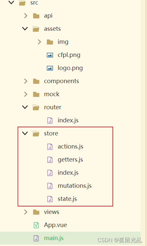This screenshot has height=246, width=147.
Task: Collapse the store folder chevron
Action: pos(25,133)
